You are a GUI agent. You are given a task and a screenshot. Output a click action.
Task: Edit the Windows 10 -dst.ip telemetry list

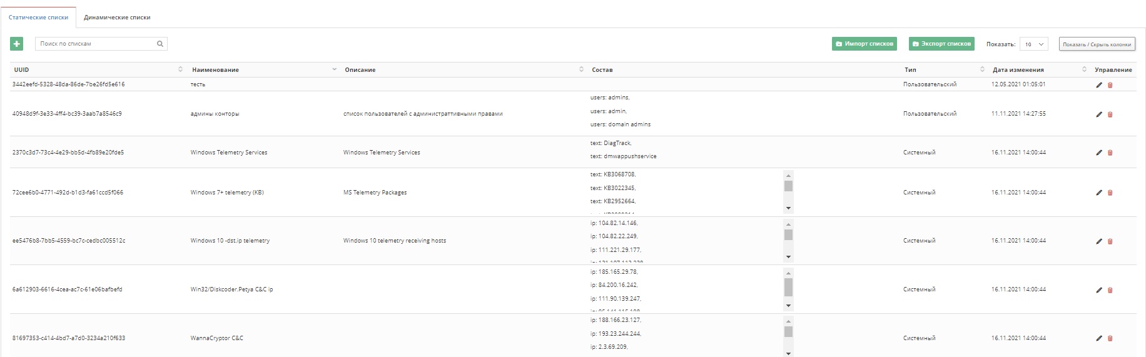1099,241
